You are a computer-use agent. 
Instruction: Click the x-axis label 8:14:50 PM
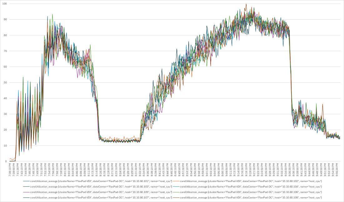97,169
